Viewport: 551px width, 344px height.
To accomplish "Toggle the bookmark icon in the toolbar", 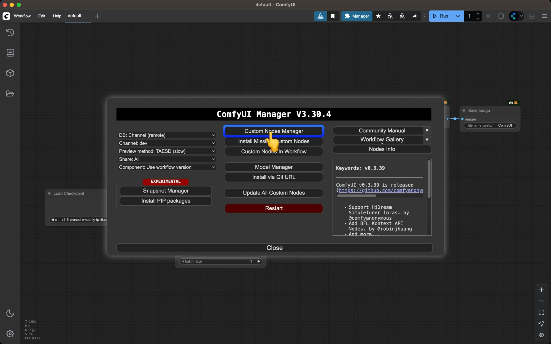I will [x=333, y=16].
